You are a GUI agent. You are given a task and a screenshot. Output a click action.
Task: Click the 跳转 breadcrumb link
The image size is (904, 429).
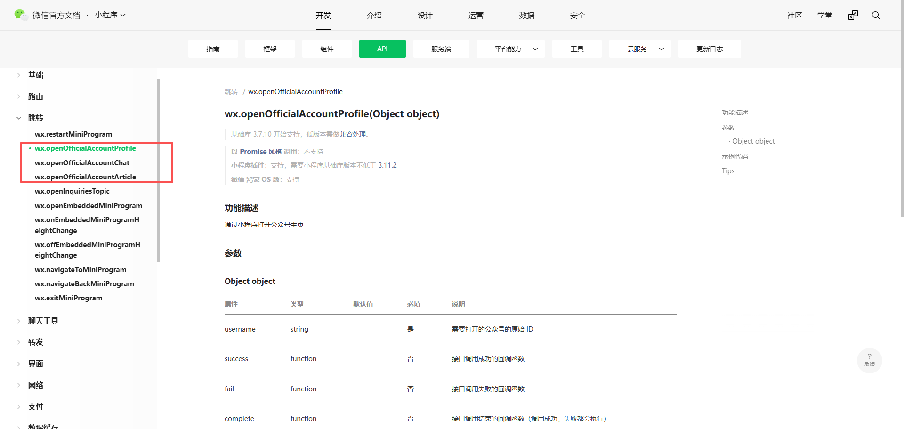tap(231, 92)
